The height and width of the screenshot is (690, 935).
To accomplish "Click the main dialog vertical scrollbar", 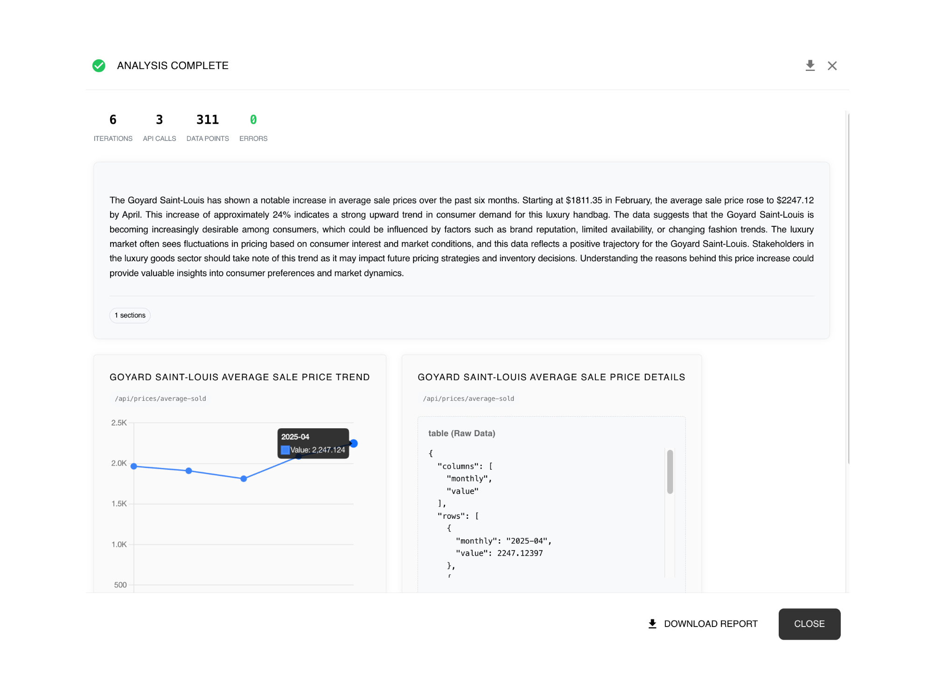I will (848, 288).
